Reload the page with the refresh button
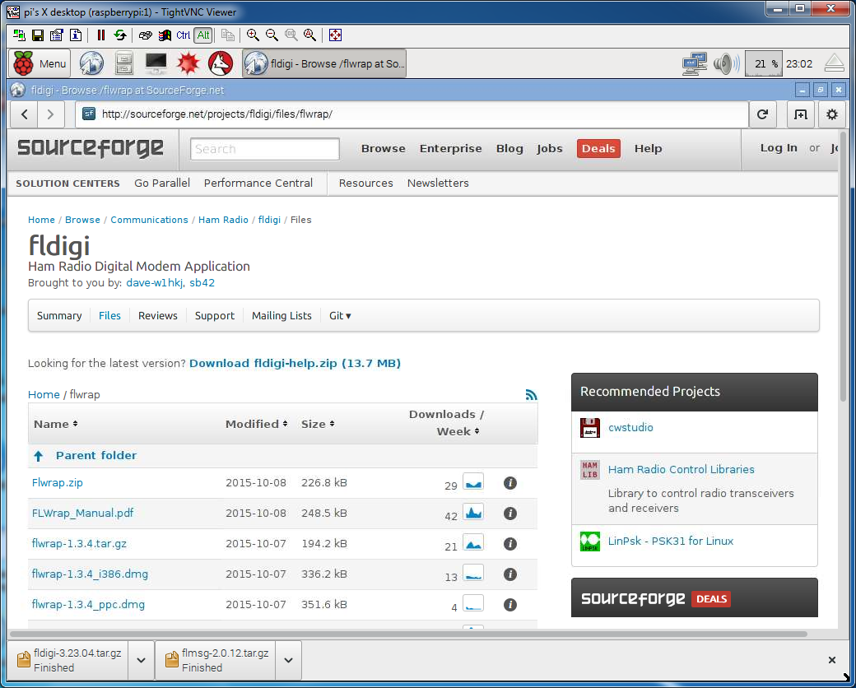Viewport: 856px width, 688px height. [x=763, y=114]
